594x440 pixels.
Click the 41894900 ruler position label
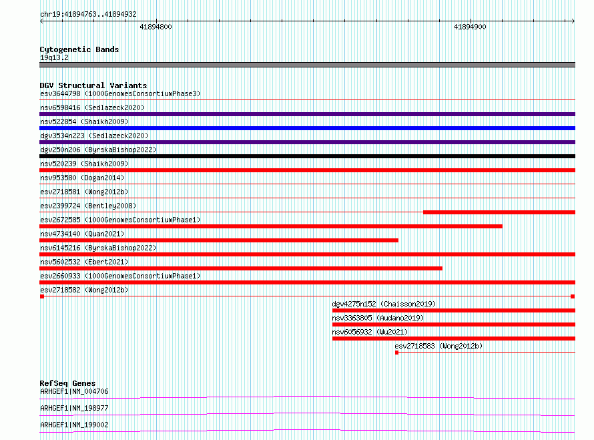pyautogui.click(x=470, y=27)
